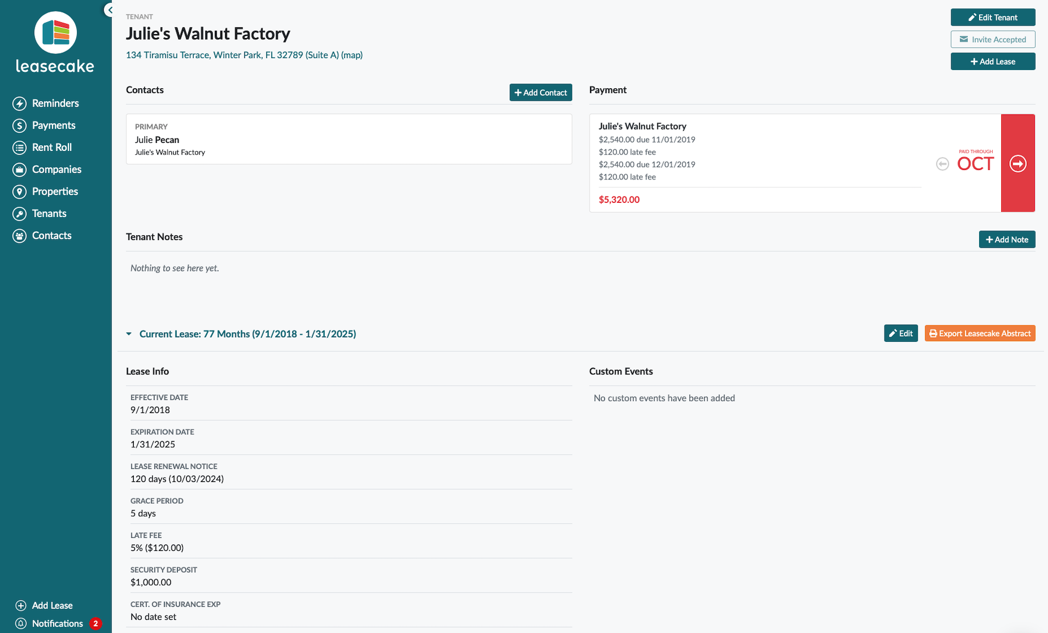The width and height of the screenshot is (1048, 633).
Task: Collapse the sidebar with the chevron arrow
Action: (109, 10)
